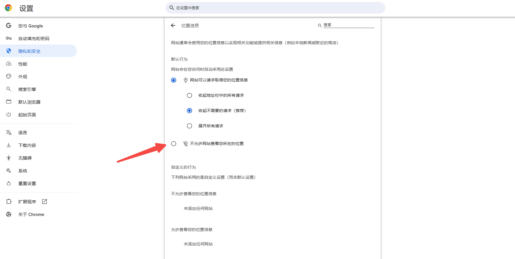Select radio 收起不需要的请求（推荐）
This screenshot has width=515, height=259.
189,111
